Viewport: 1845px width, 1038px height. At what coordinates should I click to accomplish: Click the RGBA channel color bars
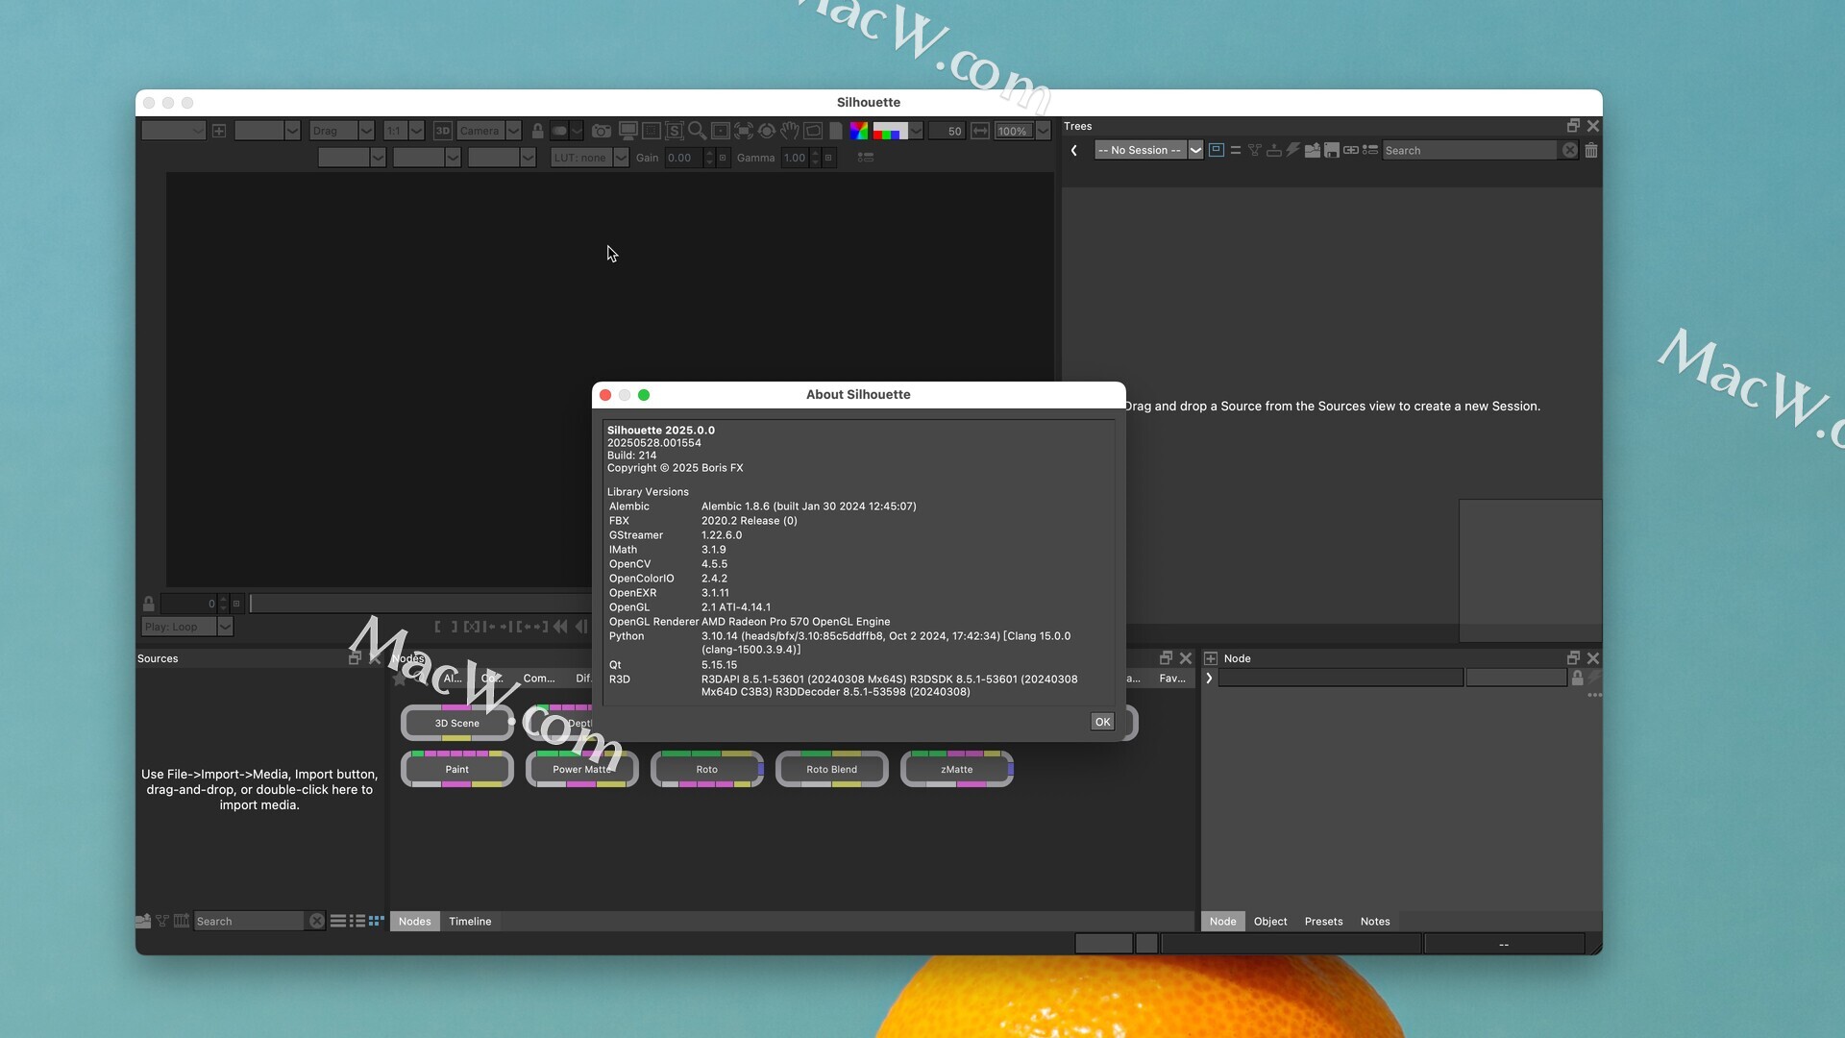(x=890, y=131)
